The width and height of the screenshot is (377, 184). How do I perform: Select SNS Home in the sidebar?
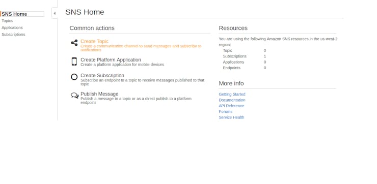pyautogui.click(x=22, y=14)
